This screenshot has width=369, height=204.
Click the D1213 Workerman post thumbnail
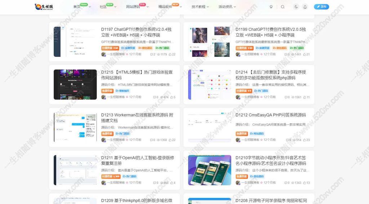75,127
